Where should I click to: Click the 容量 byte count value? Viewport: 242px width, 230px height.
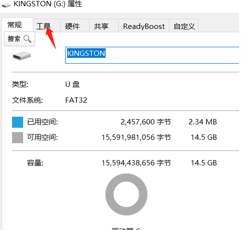[136, 163]
